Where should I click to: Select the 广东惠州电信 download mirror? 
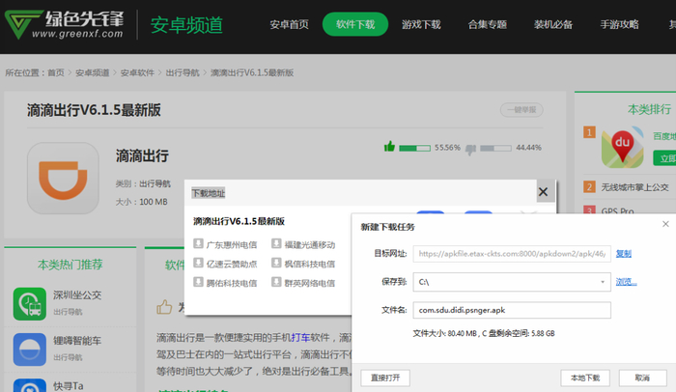231,244
